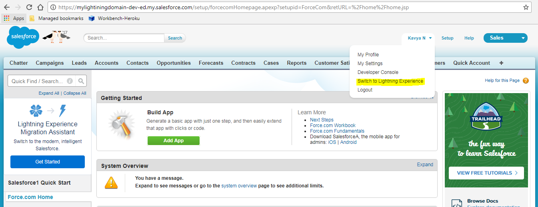Click the browser back arrow
The image size is (538, 207).
coord(7,7)
